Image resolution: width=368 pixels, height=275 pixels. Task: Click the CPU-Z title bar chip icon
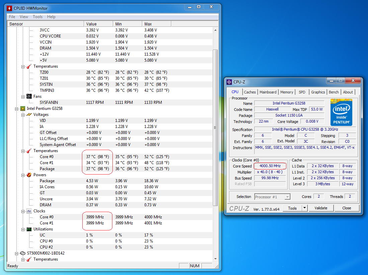tap(229, 82)
